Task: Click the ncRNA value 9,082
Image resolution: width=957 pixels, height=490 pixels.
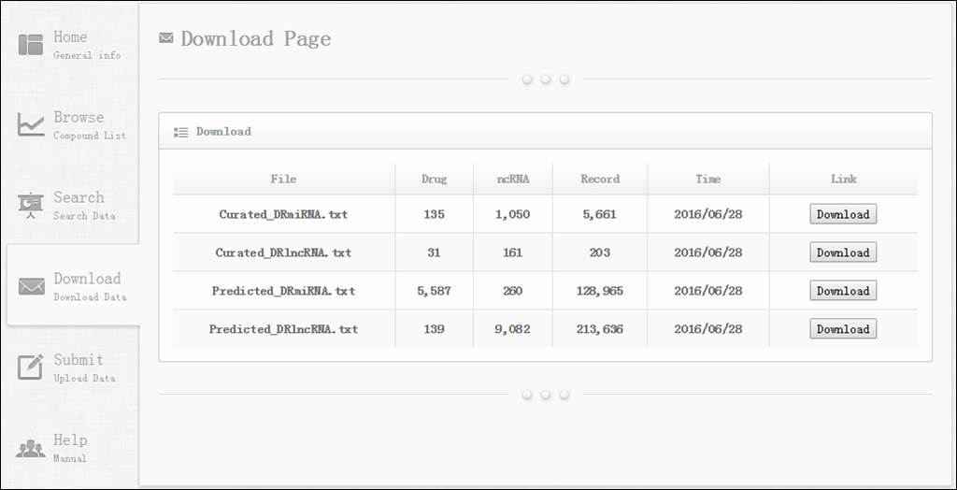Action: click(513, 329)
